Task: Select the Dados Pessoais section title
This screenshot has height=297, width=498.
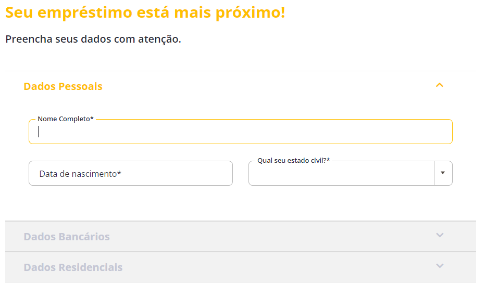Action: [x=63, y=86]
